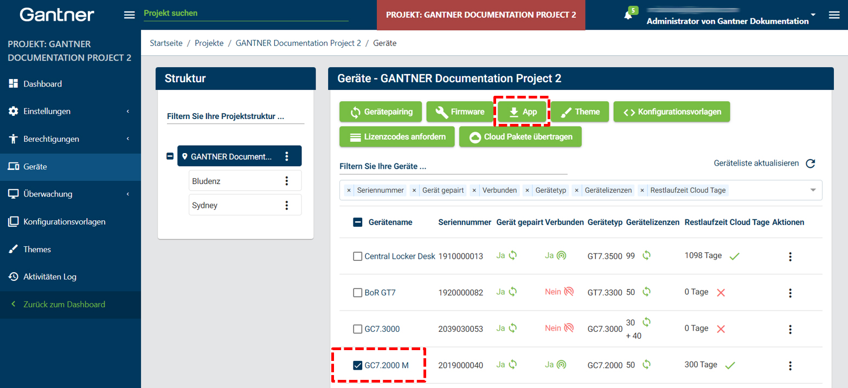The height and width of the screenshot is (388, 848).
Task: Refresh licenses icon in the GC7.3000 row
Action: pyautogui.click(x=646, y=322)
